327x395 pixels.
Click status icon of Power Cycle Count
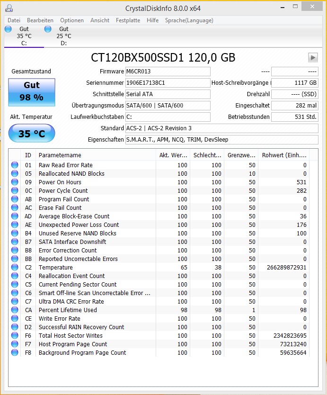click(x=15, y=190)
